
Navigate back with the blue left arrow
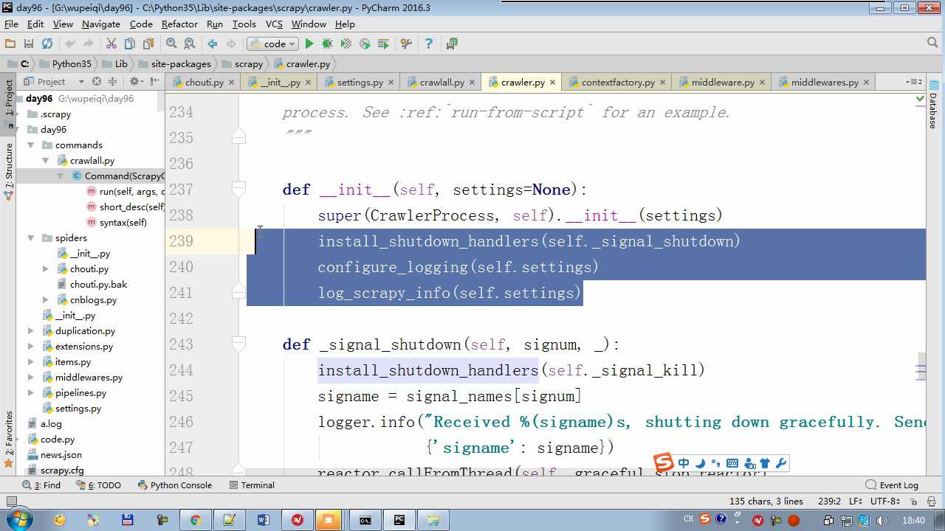tap(213, 44)
